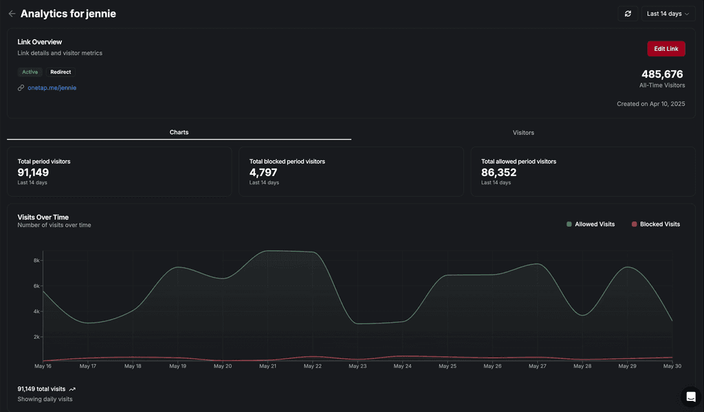This screenshot has height=412, width=704.
Task: Open the onetap.me/jennie link
Action: click(52, 88)
